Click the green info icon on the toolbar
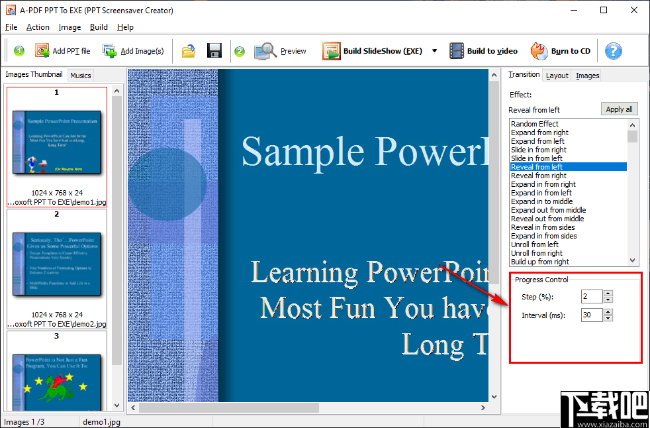650x428 pixels. pos(19,50)
